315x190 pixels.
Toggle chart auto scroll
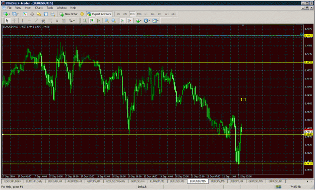[122, 21]
